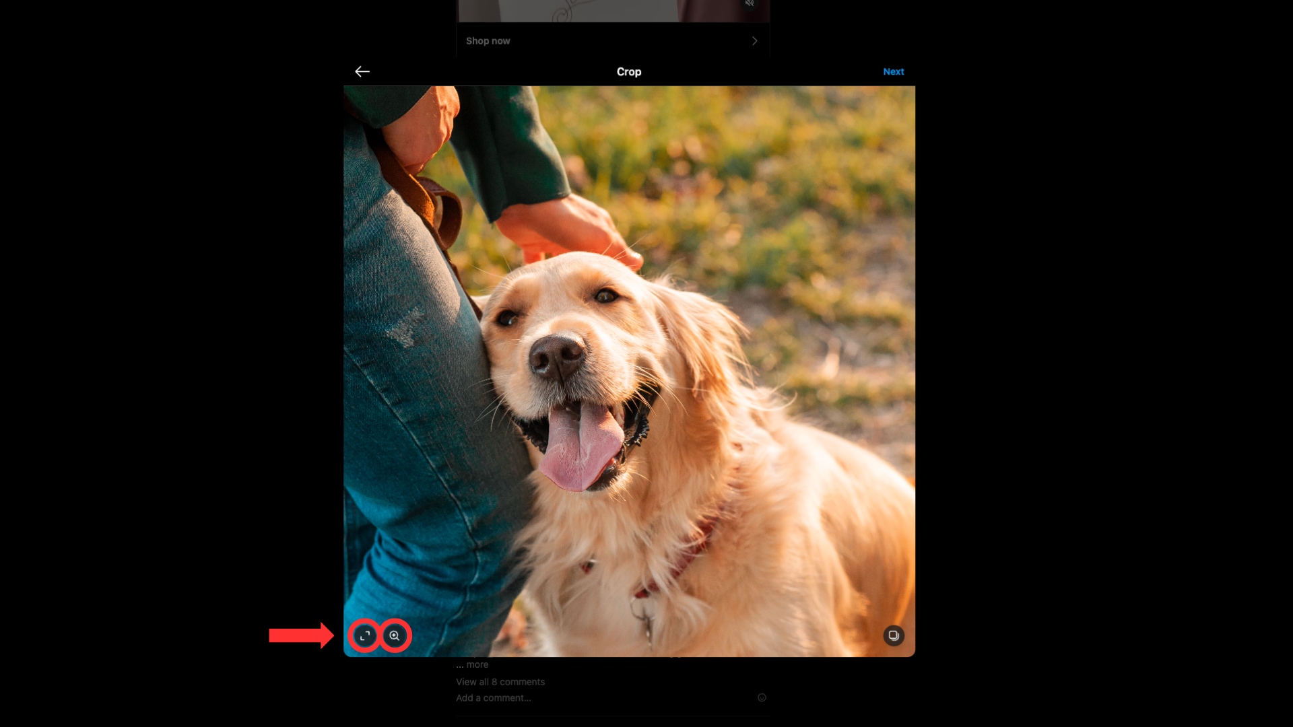Click the right chevron beside Shop now
The width and height of the screenshot is (1293, 727).
point(754,41)
